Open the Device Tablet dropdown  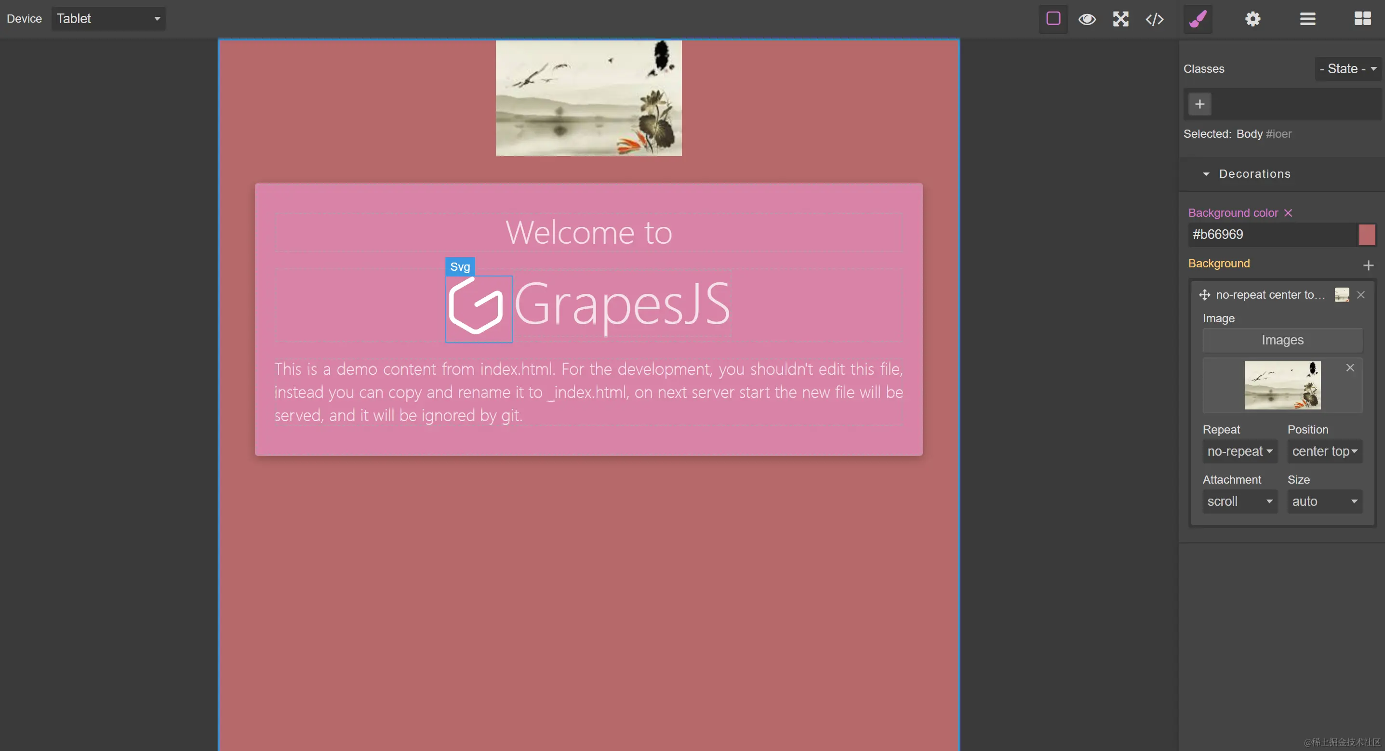pos(108,19)
